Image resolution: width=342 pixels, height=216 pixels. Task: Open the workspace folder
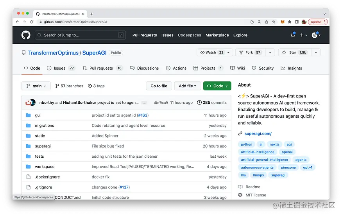pyautogui.click(x=45, y=167)
